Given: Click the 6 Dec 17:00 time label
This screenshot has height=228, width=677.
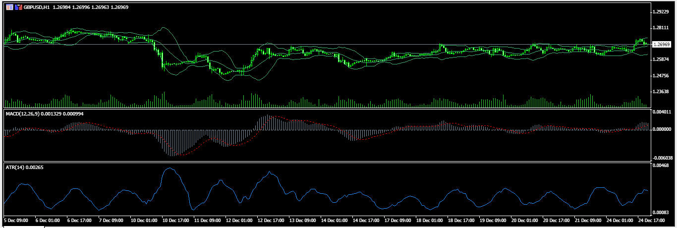Looking at the screenshot, I should tap(79, 220).
